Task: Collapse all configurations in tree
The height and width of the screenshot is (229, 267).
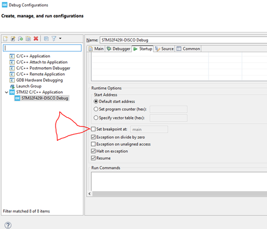Action: [x=46, y=38]
